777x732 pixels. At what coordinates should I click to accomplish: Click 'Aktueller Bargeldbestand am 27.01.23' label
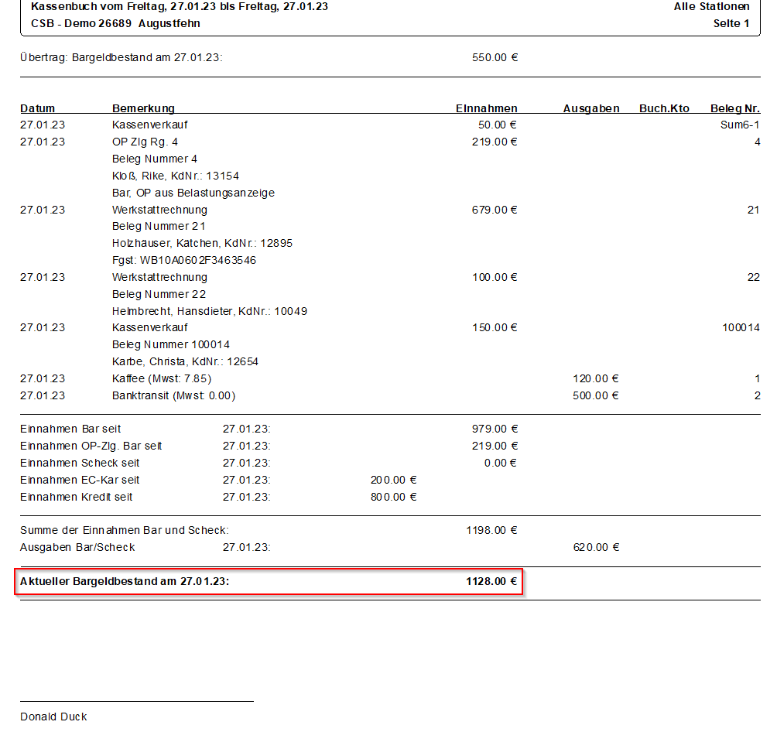(125, 581)
